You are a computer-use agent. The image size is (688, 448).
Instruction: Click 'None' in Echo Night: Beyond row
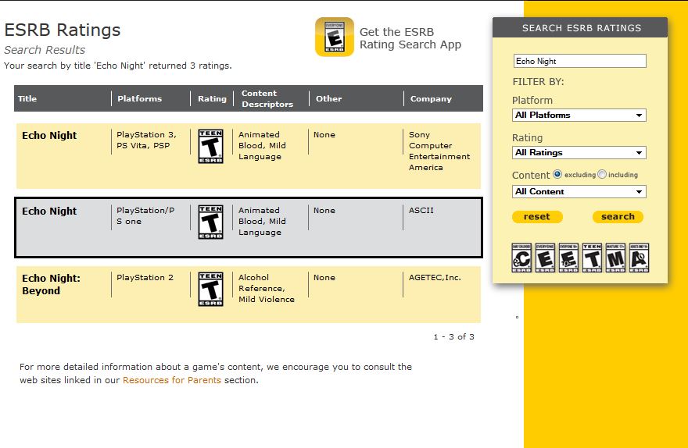coord(324,278)
